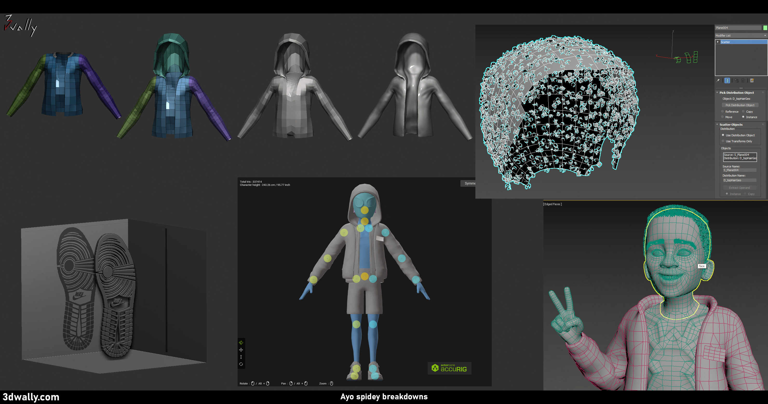
Task: Select the orbit rotate view icon
Action: [241, 342]
